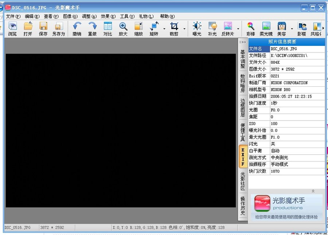
Task: Select the 柔光镜 (soft focus) icon
Action: [x=266, y=28]
